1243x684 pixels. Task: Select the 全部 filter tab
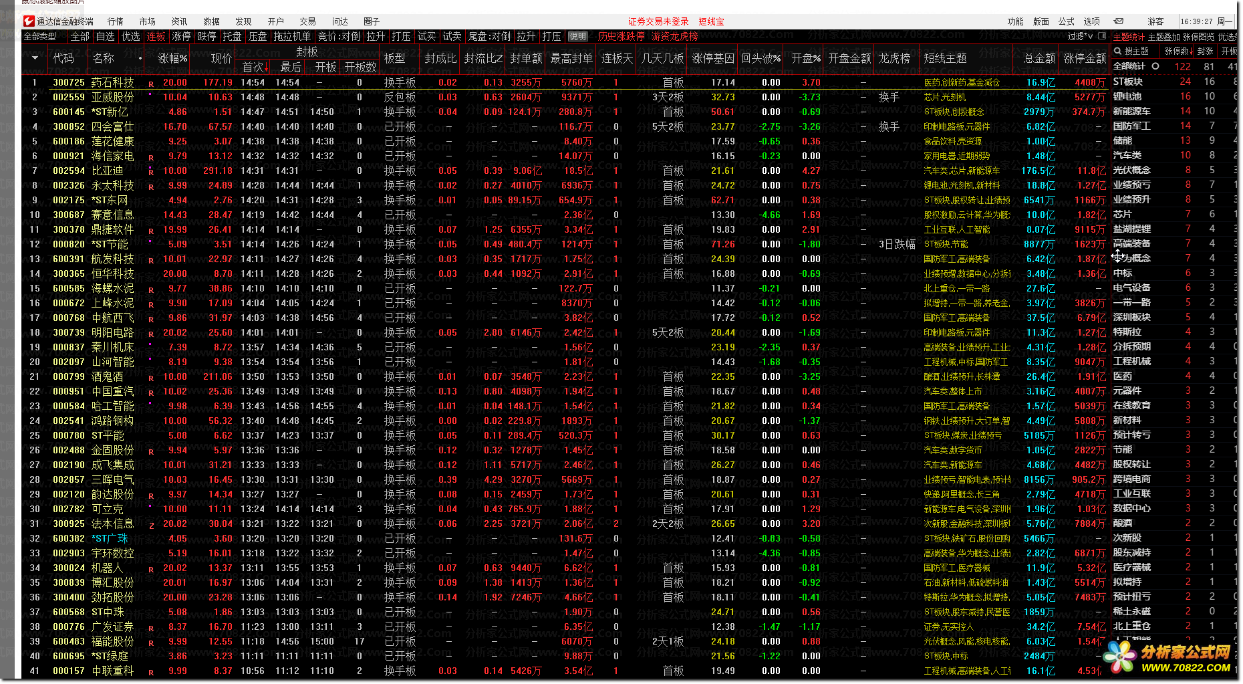(80, 36)
